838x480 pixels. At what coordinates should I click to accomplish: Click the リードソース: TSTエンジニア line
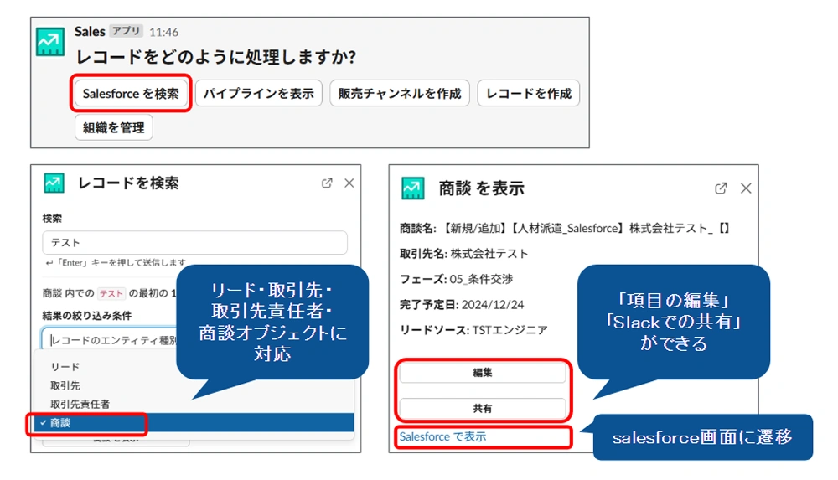pos(473,330)
